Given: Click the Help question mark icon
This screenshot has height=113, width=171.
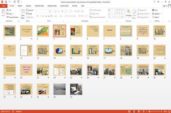Looking at the screenshot, I should pos(154,2).
